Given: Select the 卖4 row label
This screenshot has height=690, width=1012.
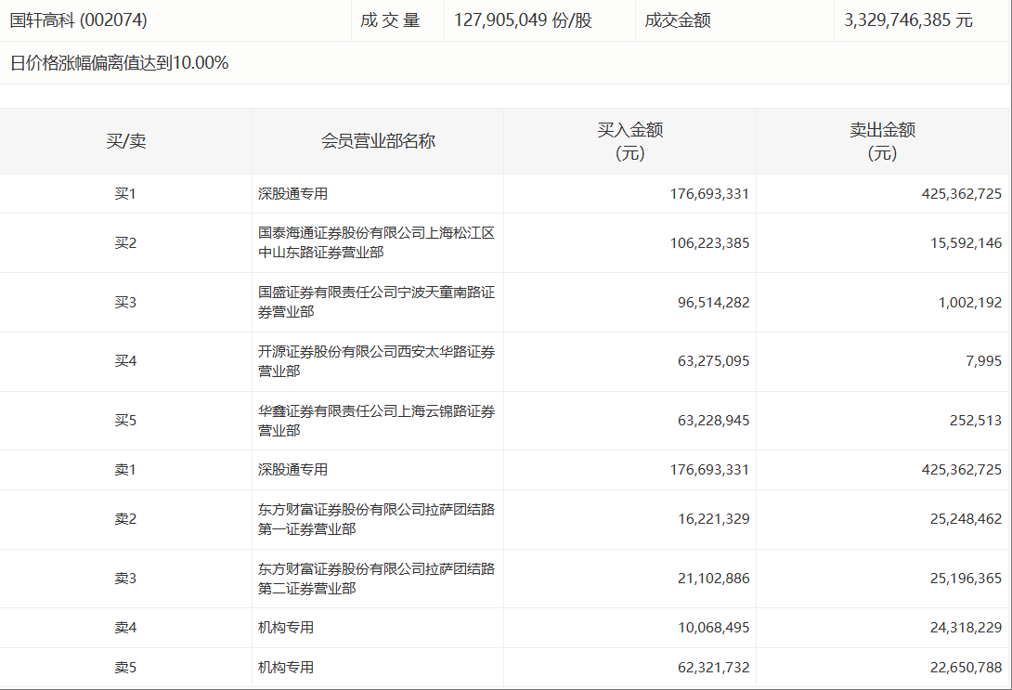Looking at the screenshot, I should pos(125,628).
